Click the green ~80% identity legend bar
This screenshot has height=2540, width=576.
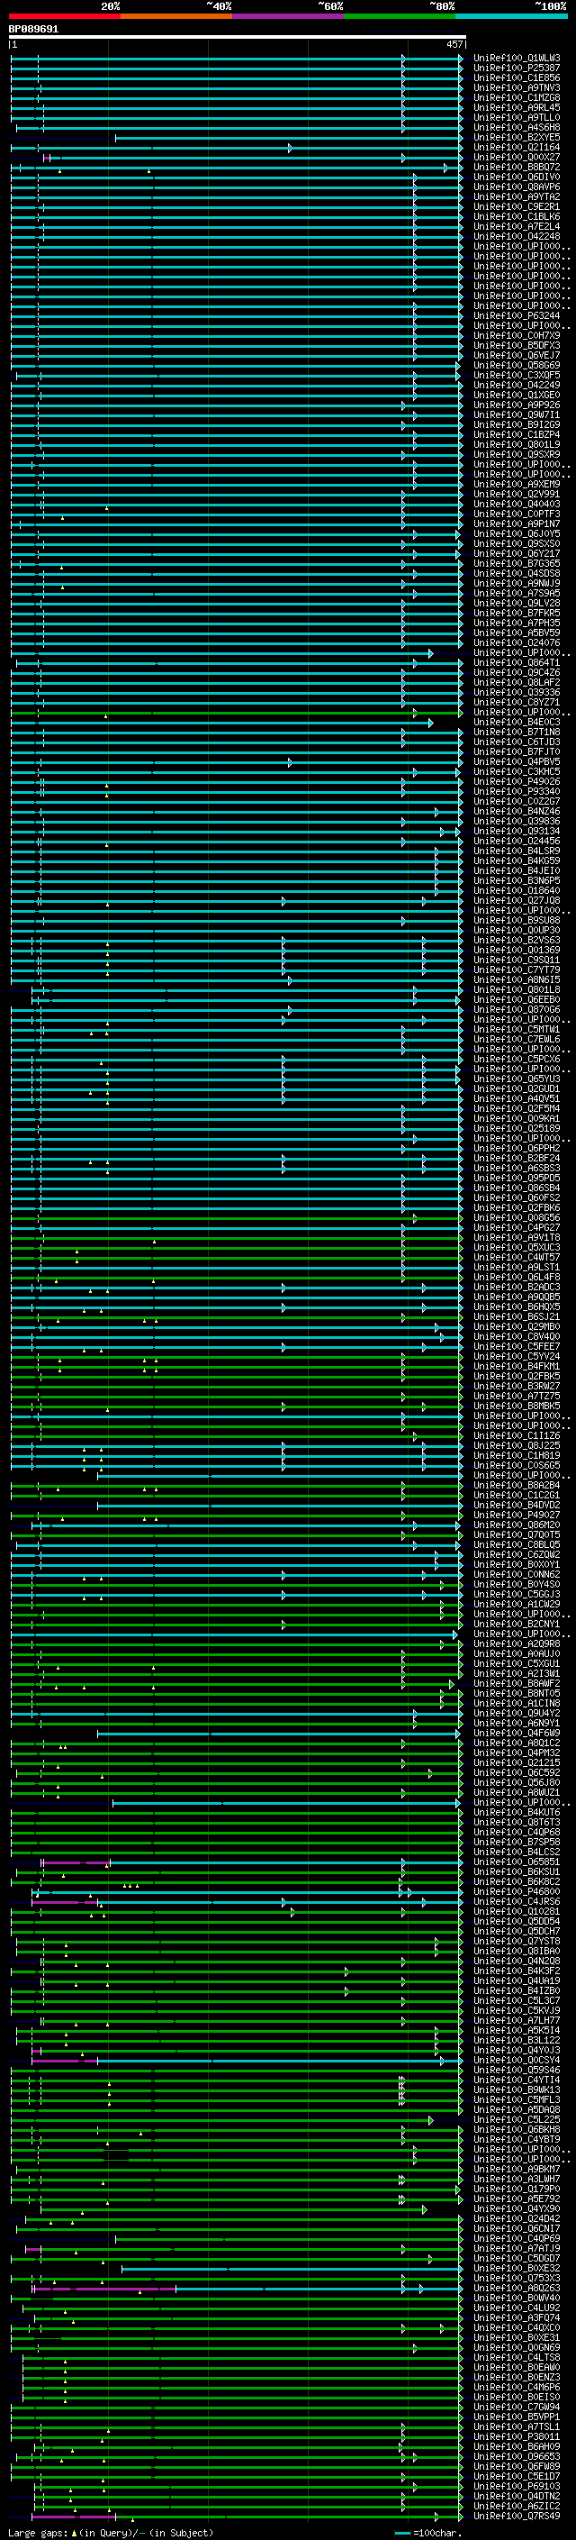400,17
